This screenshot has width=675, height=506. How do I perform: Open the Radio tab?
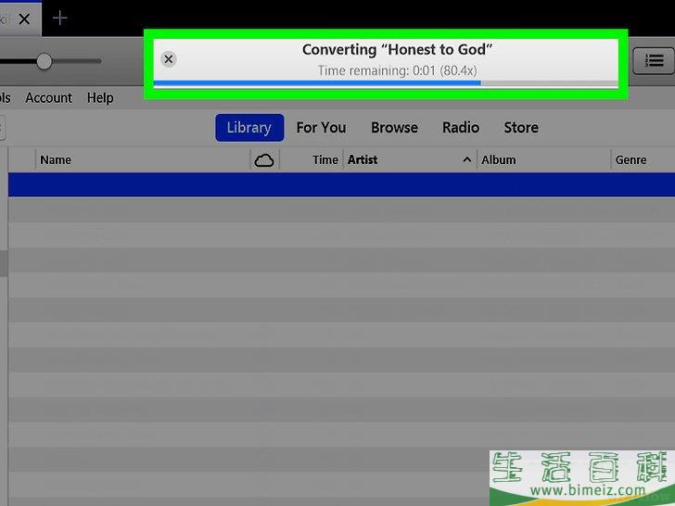[x=461, y=128]
